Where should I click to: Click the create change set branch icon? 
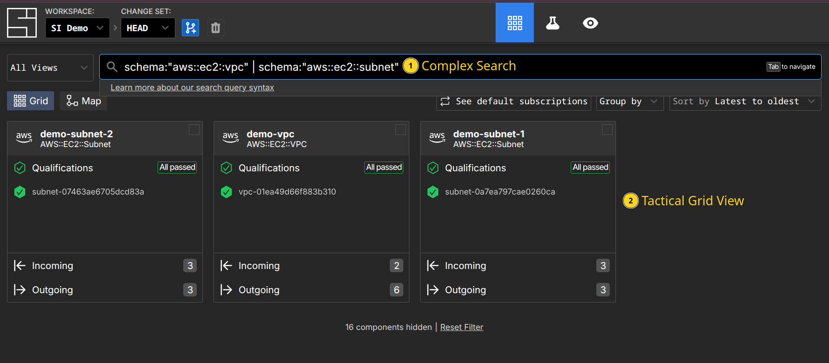point(190,28)
